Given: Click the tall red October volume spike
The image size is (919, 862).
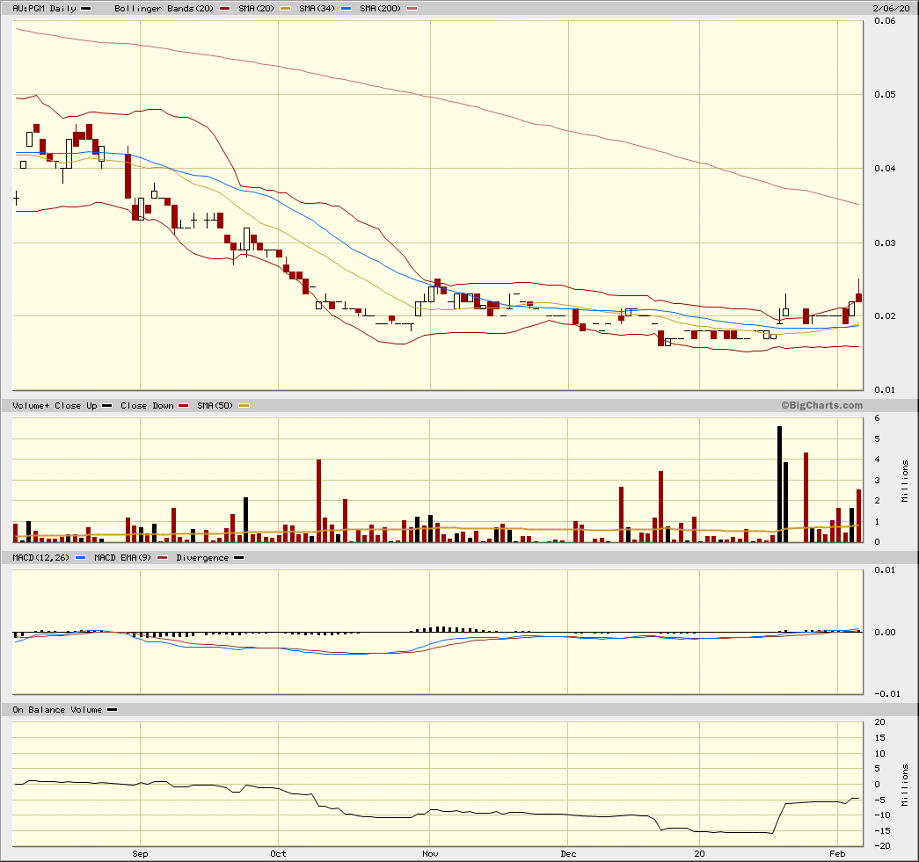Looking at the screenshot, I should tap(319, 501).
